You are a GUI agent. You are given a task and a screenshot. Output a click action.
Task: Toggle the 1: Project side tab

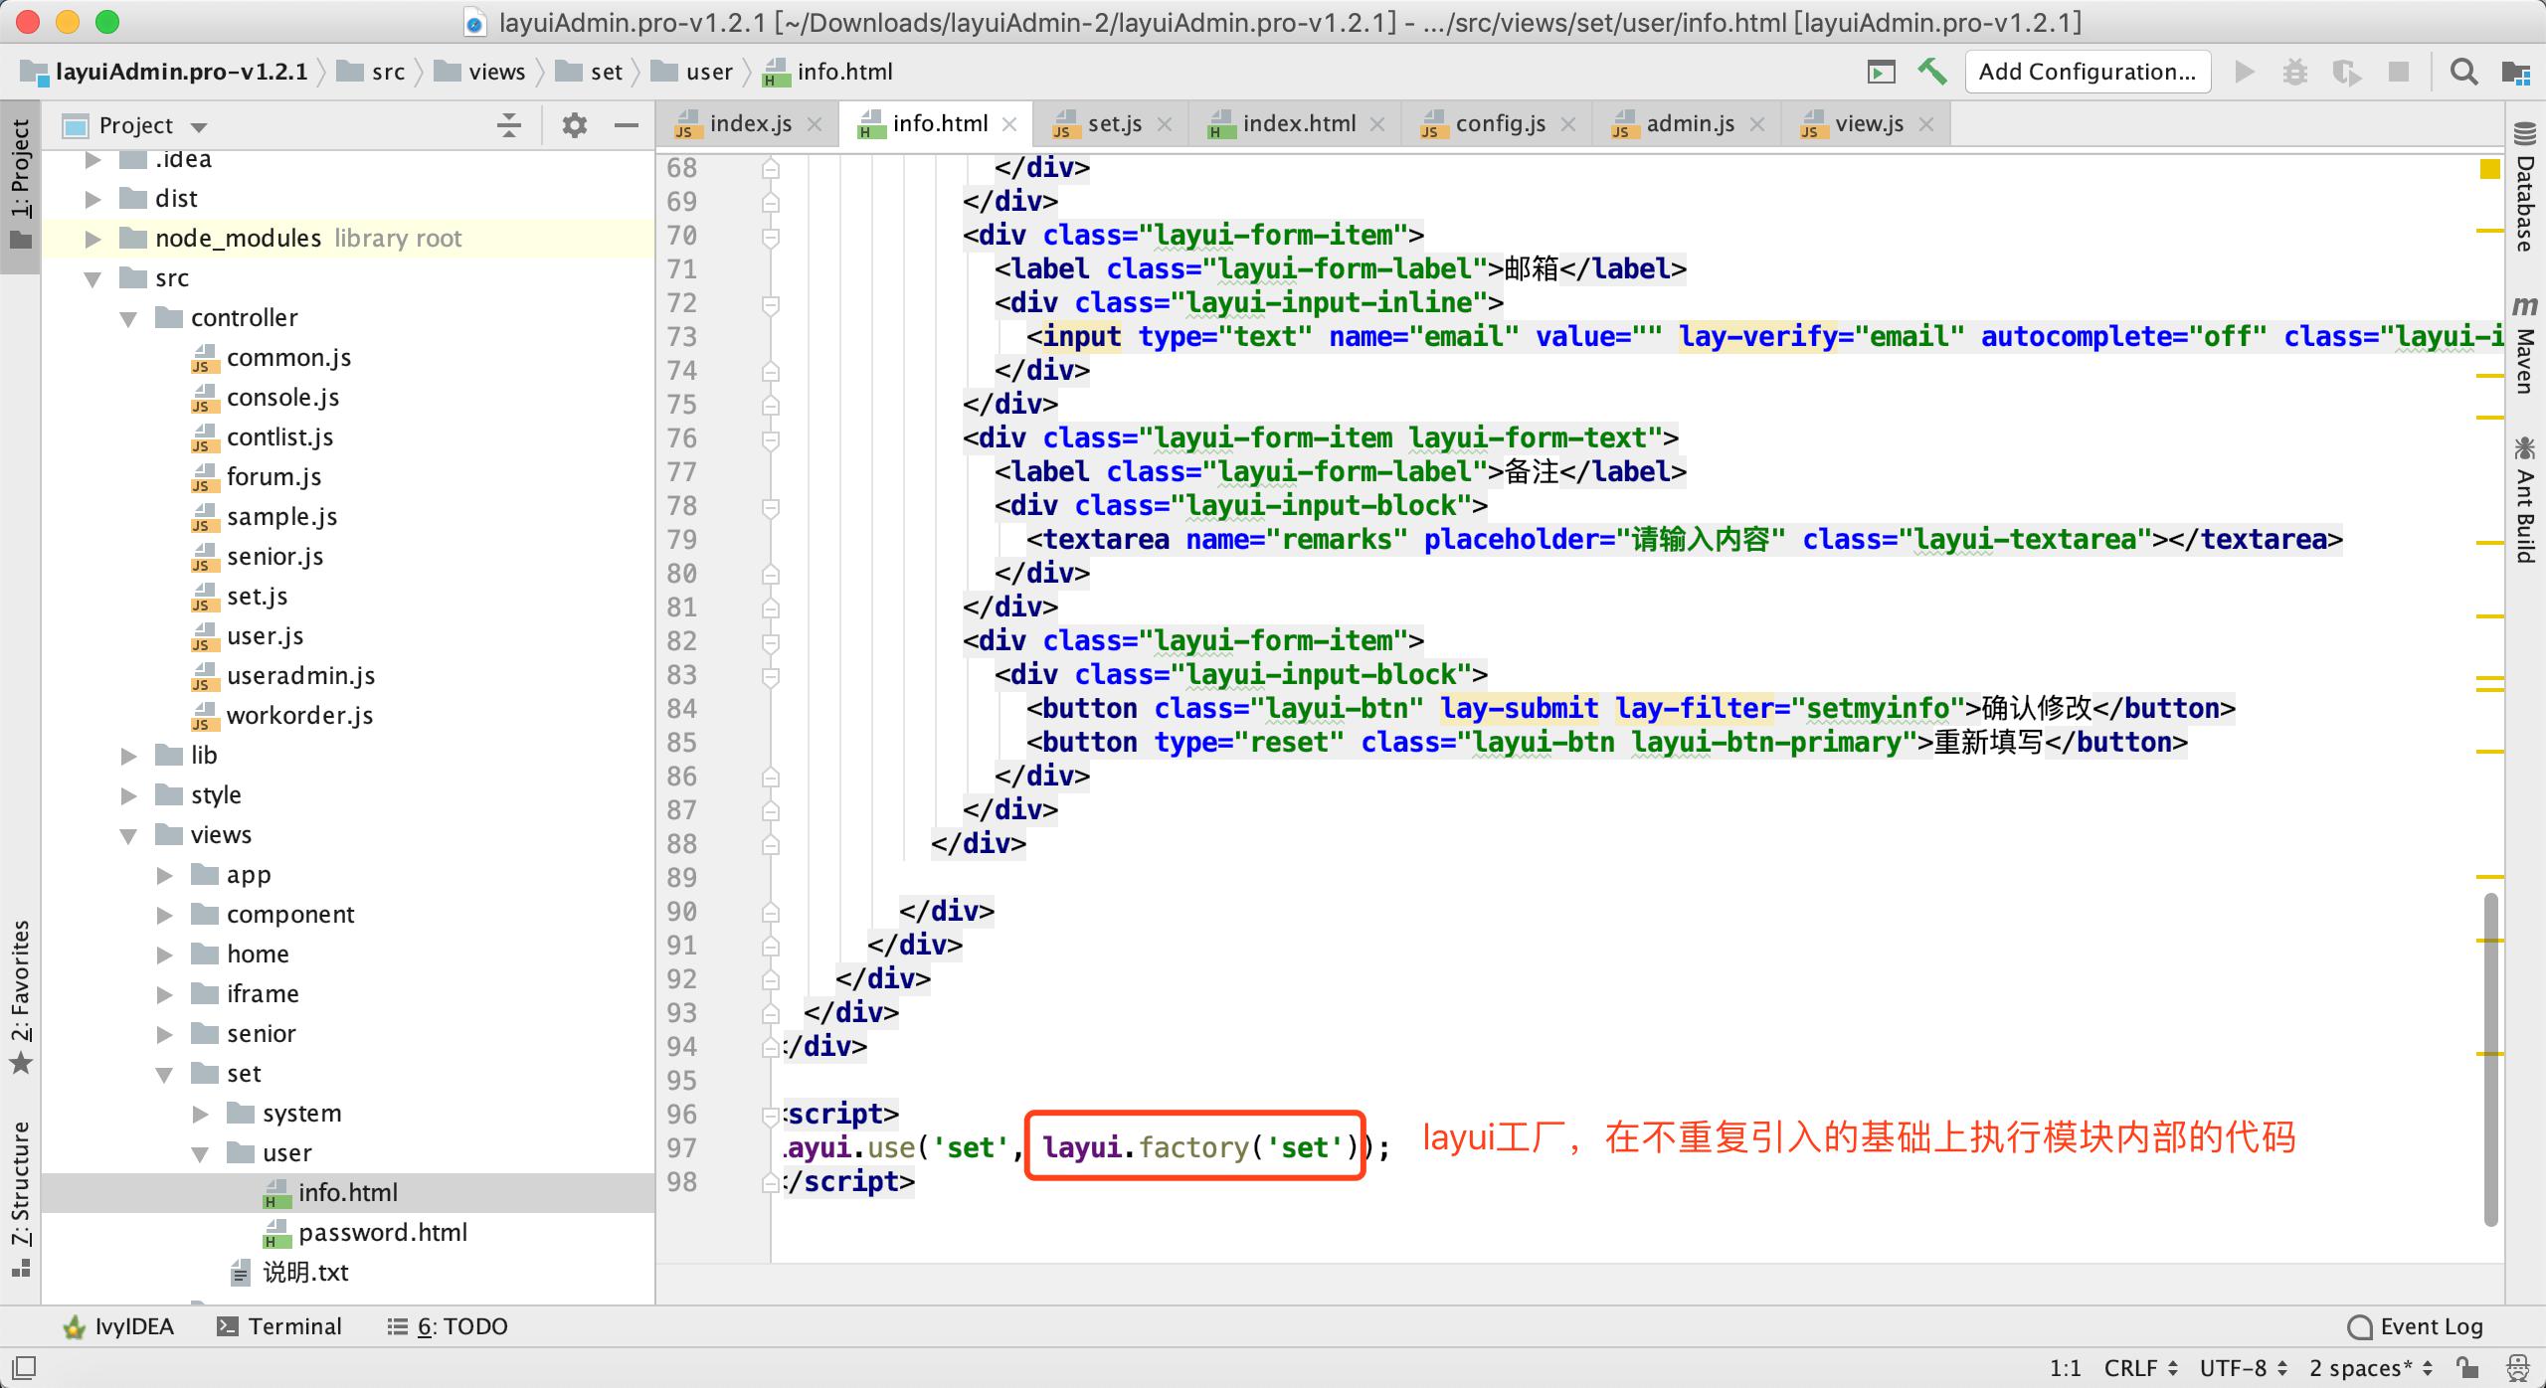click(20, 185)
